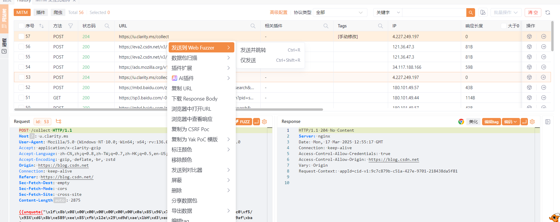Click the arrow-circle icon in row 53
This screenshot has width=560, height=222.
coord(543,77)
